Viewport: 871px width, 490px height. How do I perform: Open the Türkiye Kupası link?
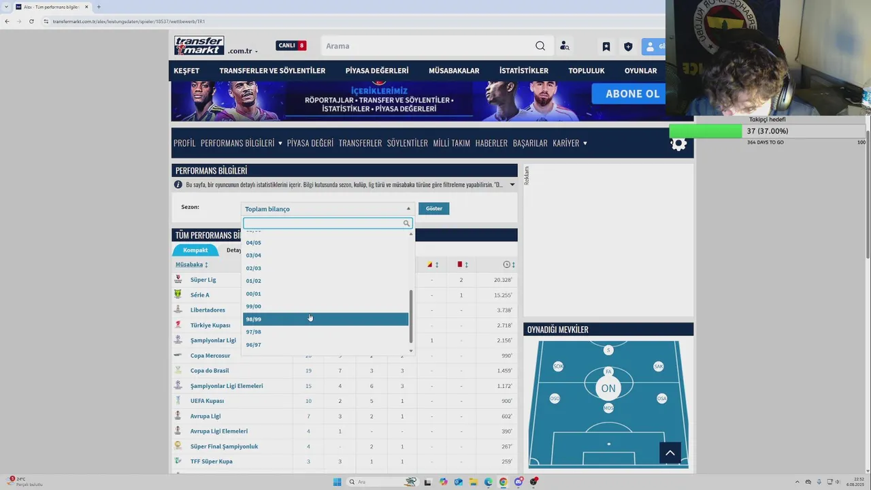point(210,325)
